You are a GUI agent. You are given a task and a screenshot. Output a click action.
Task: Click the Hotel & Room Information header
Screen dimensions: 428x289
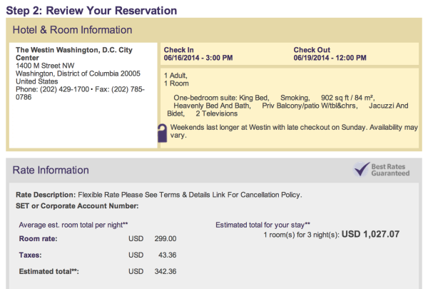pos(72,30)
